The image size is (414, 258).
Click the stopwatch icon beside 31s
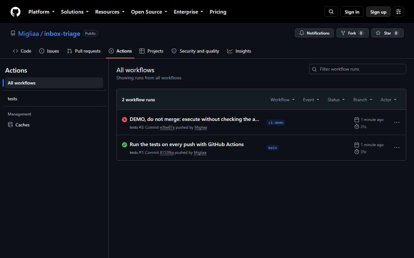pyautogui.click(x=357, y=126)
